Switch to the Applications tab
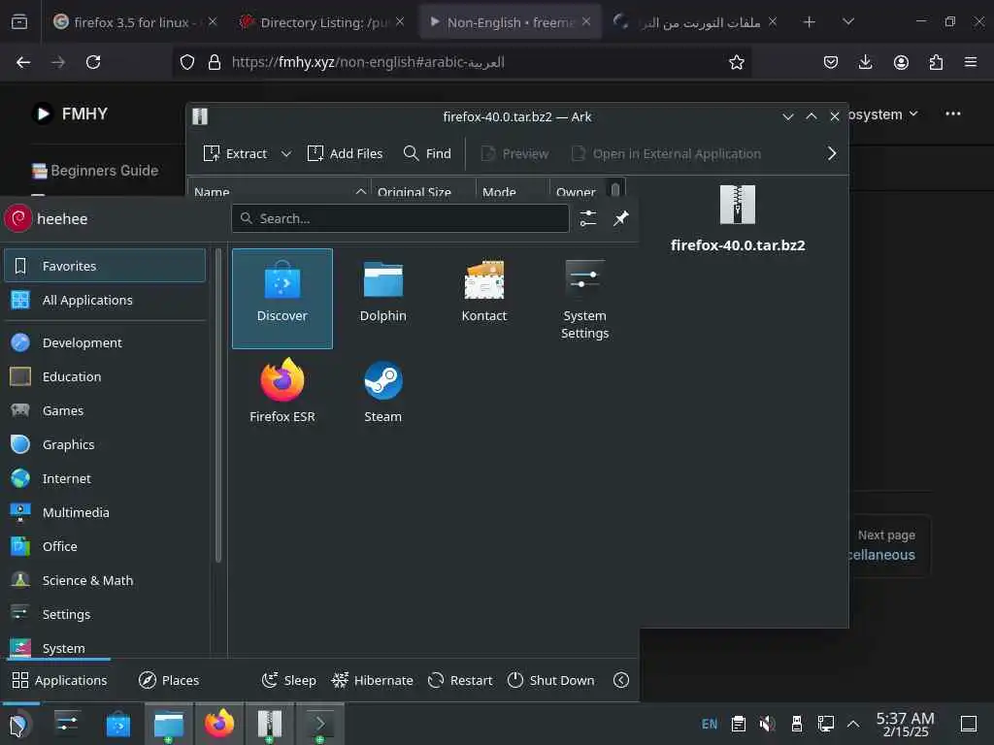 click(59, 680)
